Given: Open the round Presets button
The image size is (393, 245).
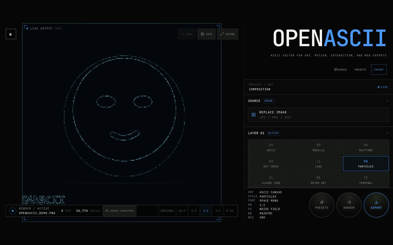Looking at the screenshot, I should click(322, 205).
